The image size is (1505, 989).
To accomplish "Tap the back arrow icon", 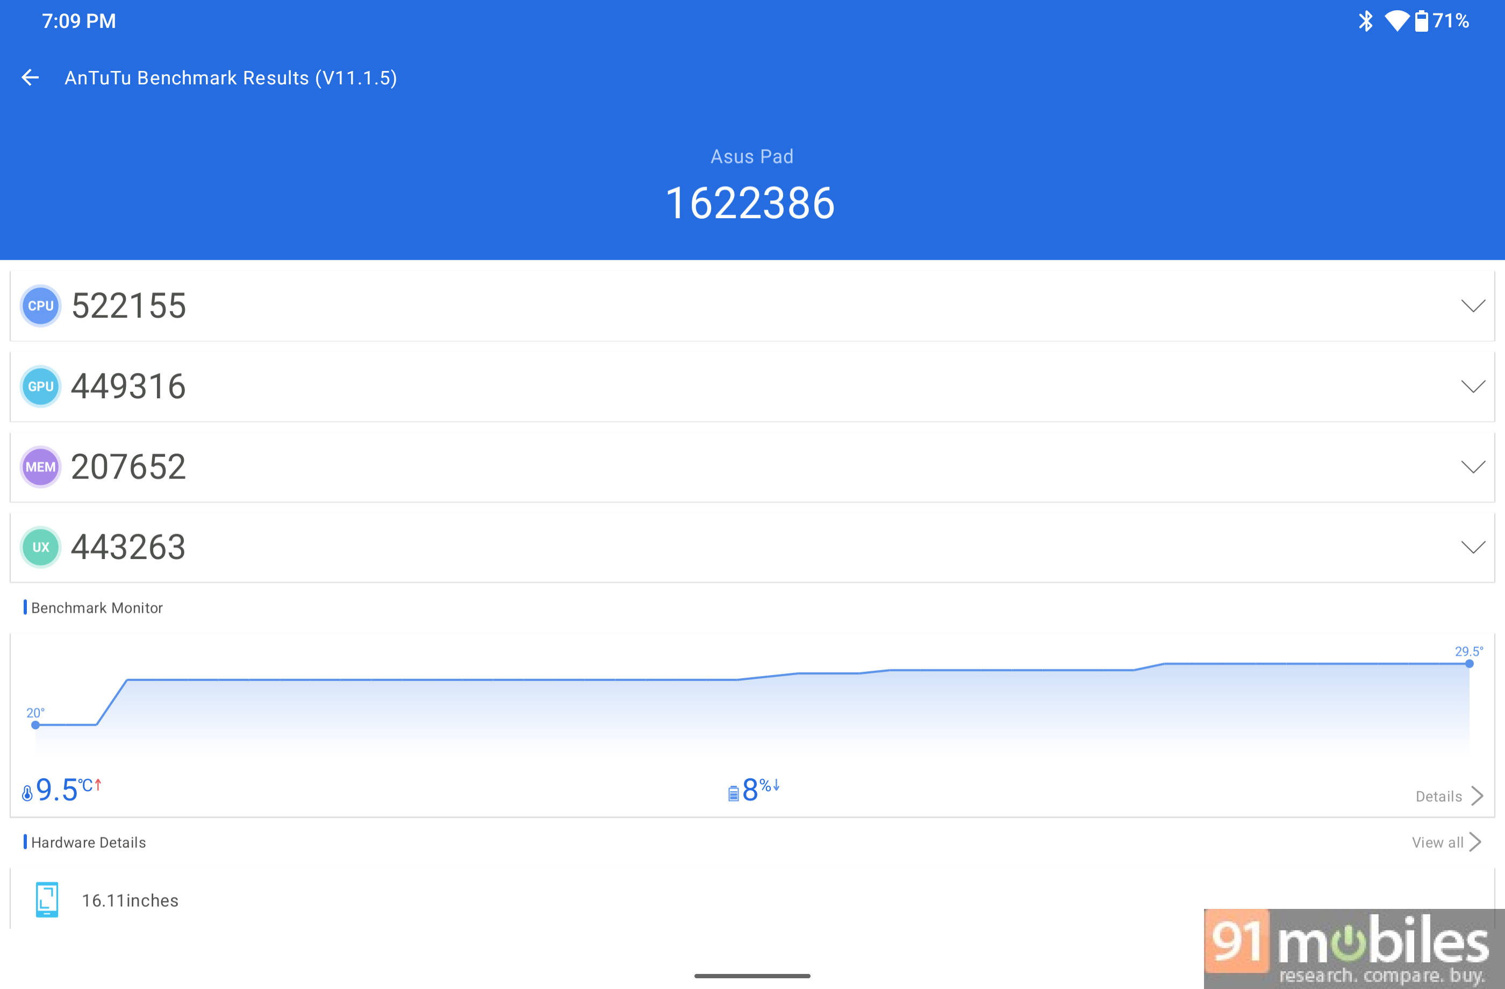I will click(x=30, y=78).
